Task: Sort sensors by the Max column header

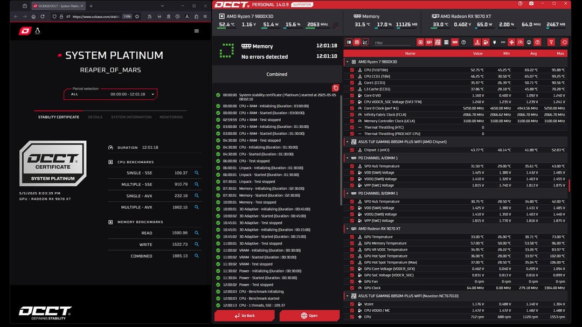Action: [x=560, y=53]
